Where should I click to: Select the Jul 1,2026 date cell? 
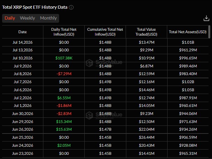[22, 106]
